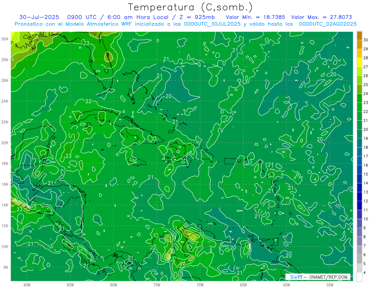Viewport: 374px width, 289px height.
Task: Click color scale label "27"
Action: (x=366, y=67)
